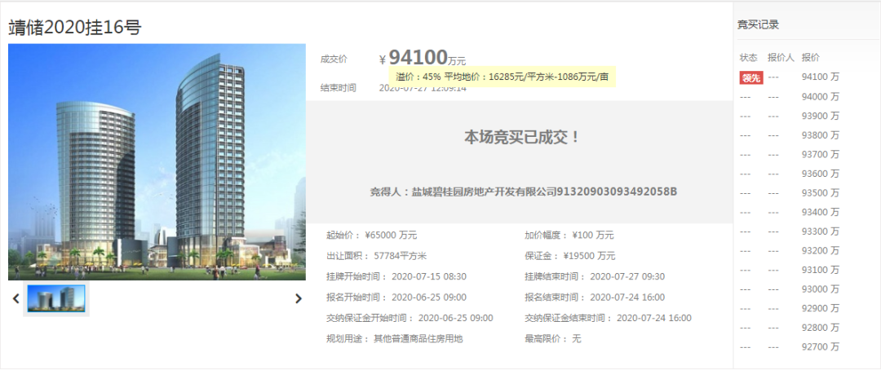Click the 94100万元 transaction price

[x=427, y=57]
